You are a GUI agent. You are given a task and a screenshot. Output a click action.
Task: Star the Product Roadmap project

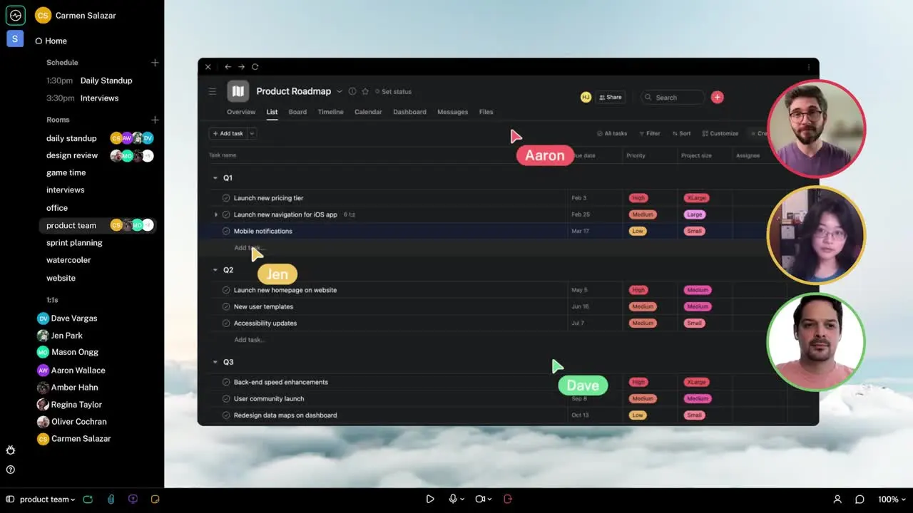[x=365, y=91]
